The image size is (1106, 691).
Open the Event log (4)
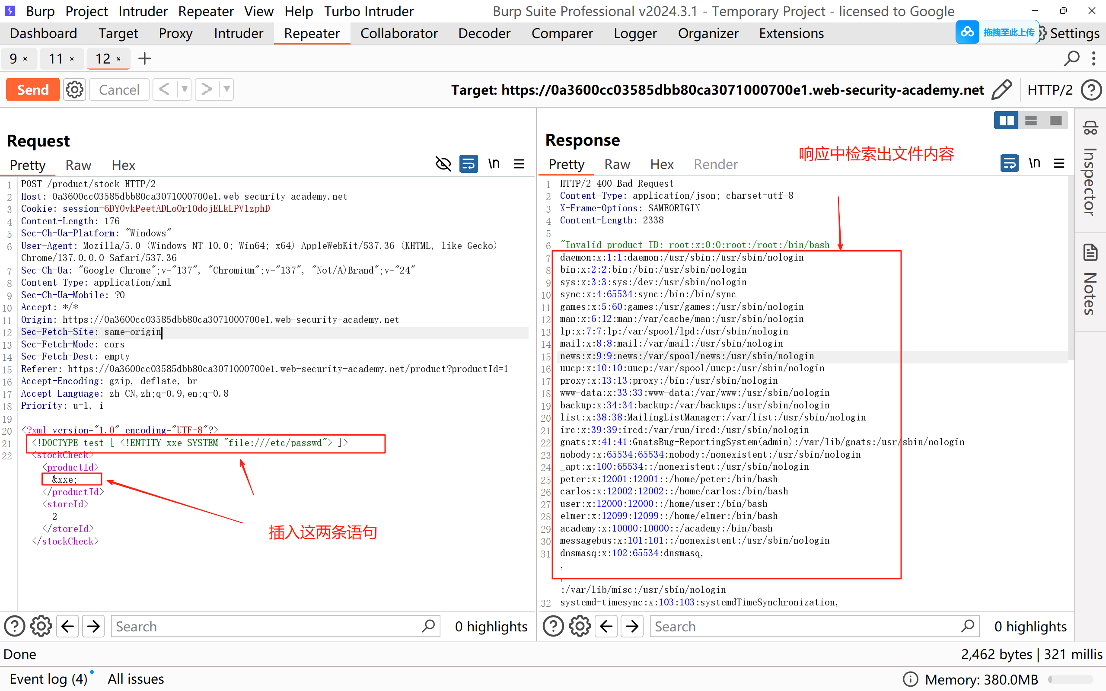click(48, 678)
